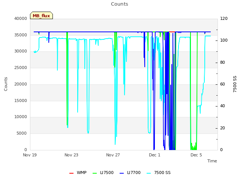Click the Nov 27 date tick label
Viewport: 240px width, 180px height.
113,155
